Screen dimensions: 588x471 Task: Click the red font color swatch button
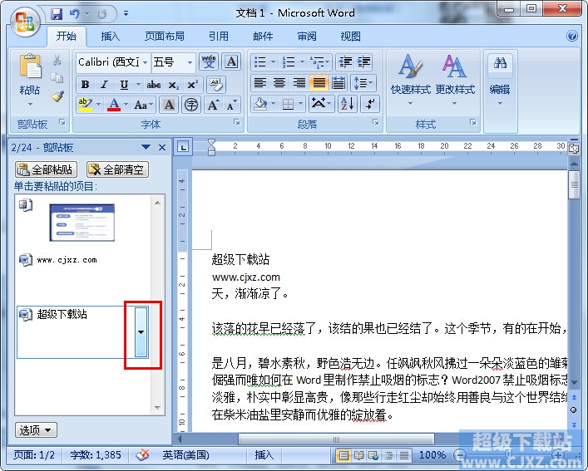(113, 105)
